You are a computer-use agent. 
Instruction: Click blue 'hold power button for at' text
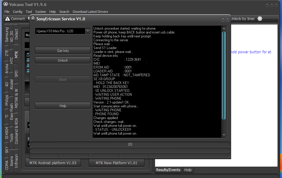[x=251, y=52]
